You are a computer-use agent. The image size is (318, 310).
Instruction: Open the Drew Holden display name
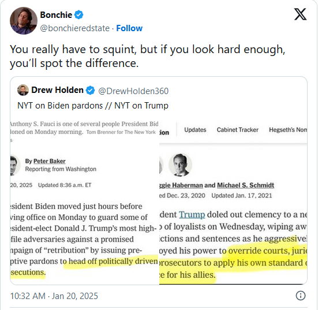(57, 90)
